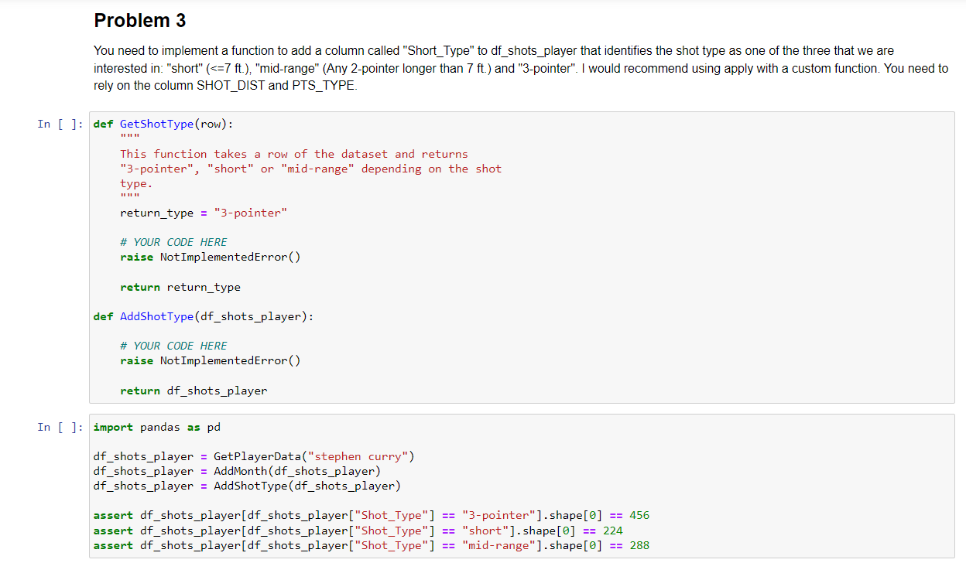Click the docstring line "type."
This screenshot has width=966, height=563.
point(136,183)
